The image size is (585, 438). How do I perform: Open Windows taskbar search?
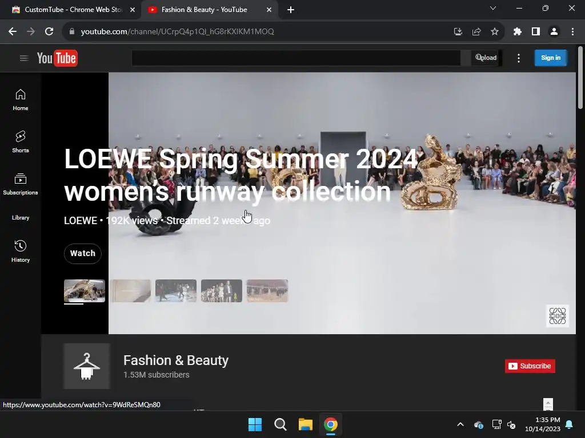(280, 424)
